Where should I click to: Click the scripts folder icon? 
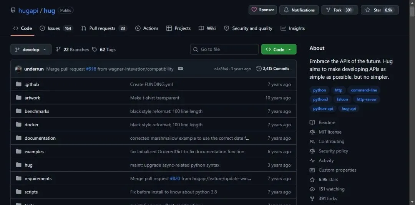[x=18, y=192]
